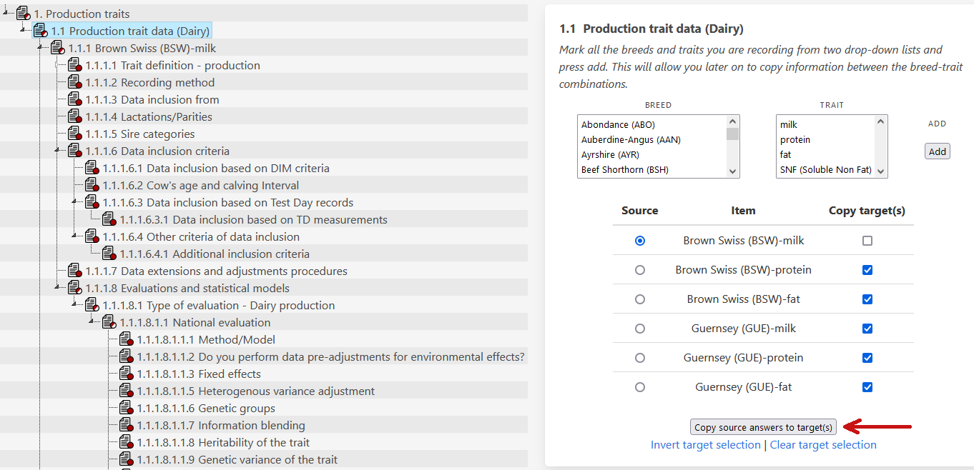974x470 pixels.
Task: Collapse the 1.1.1 Brown Swiss (BSW)-milk node
Action: (39, 48)
